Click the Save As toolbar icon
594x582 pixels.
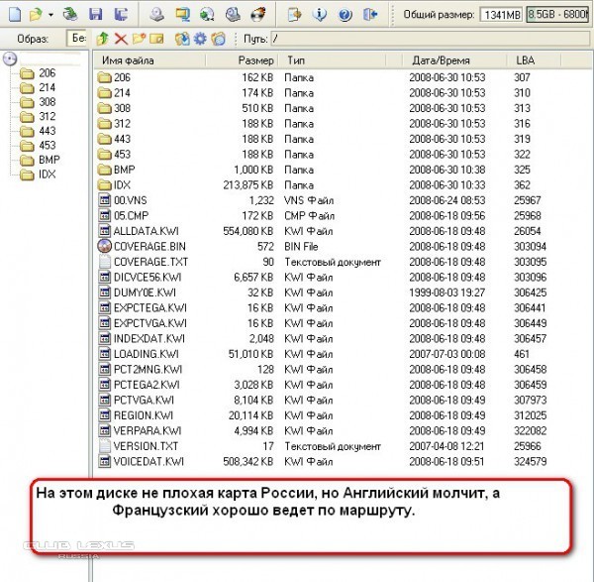pyautogui.click(x=120, y=15)
